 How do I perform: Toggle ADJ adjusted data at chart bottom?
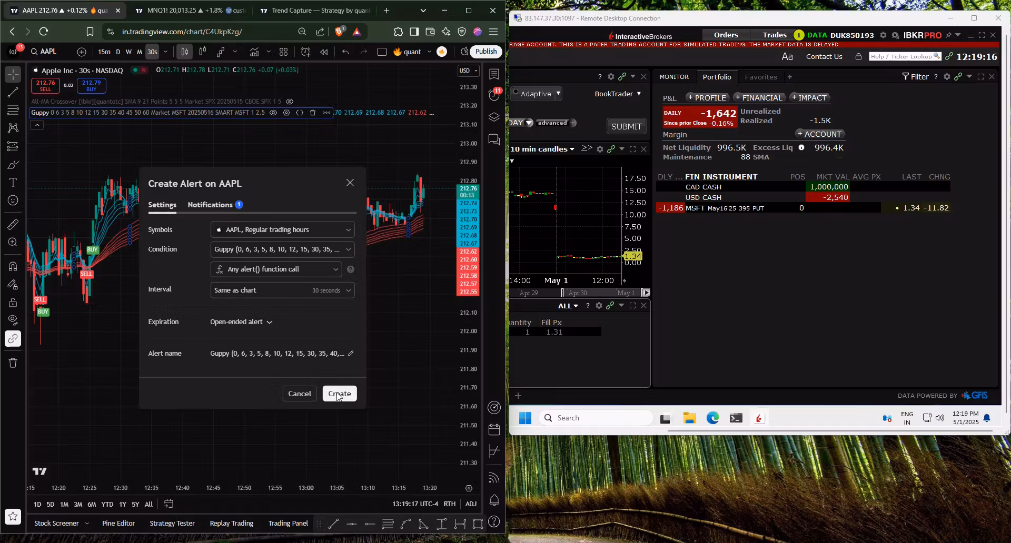[x=471, y=504]
